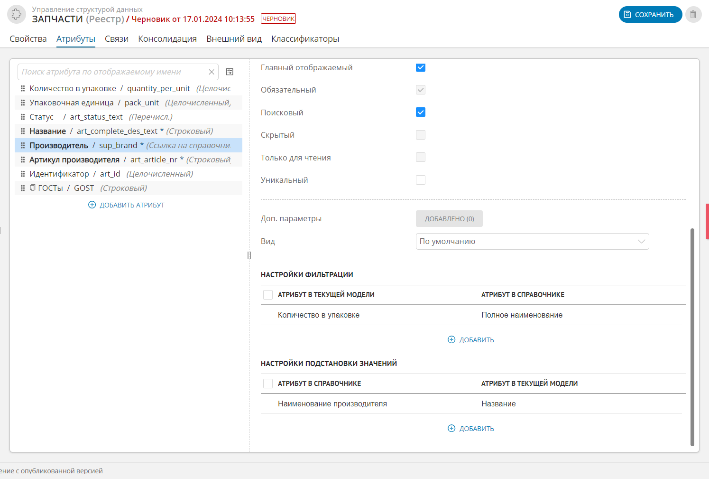Click the draft title Черновик от 17.01.2024
The width and height of the screenshot is (709, 479).
click(x=193, y=19)
